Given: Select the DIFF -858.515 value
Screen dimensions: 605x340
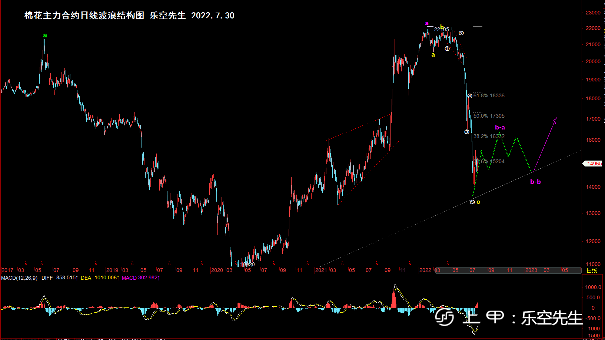Looking at the screenshot, I should click(59, 278).
